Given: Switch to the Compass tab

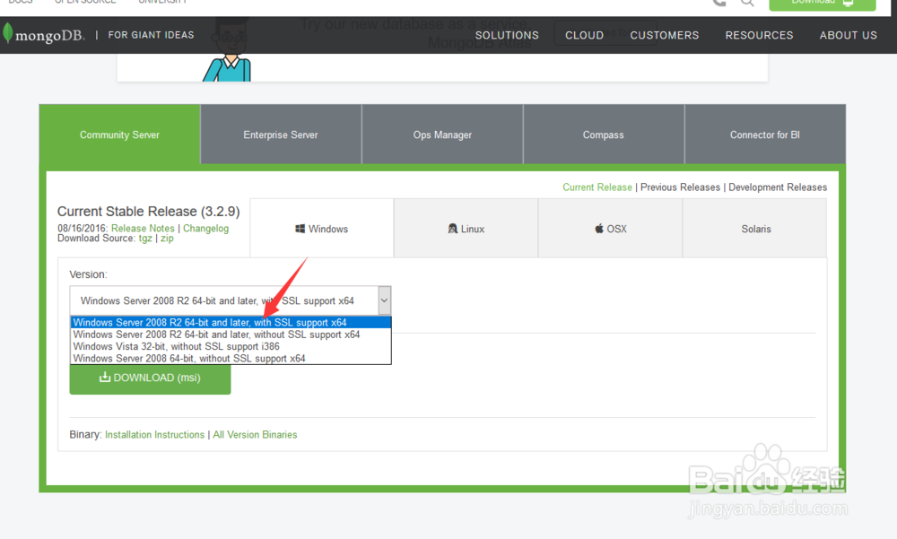Looking at the screenshot, I should [x=604, y=135].
